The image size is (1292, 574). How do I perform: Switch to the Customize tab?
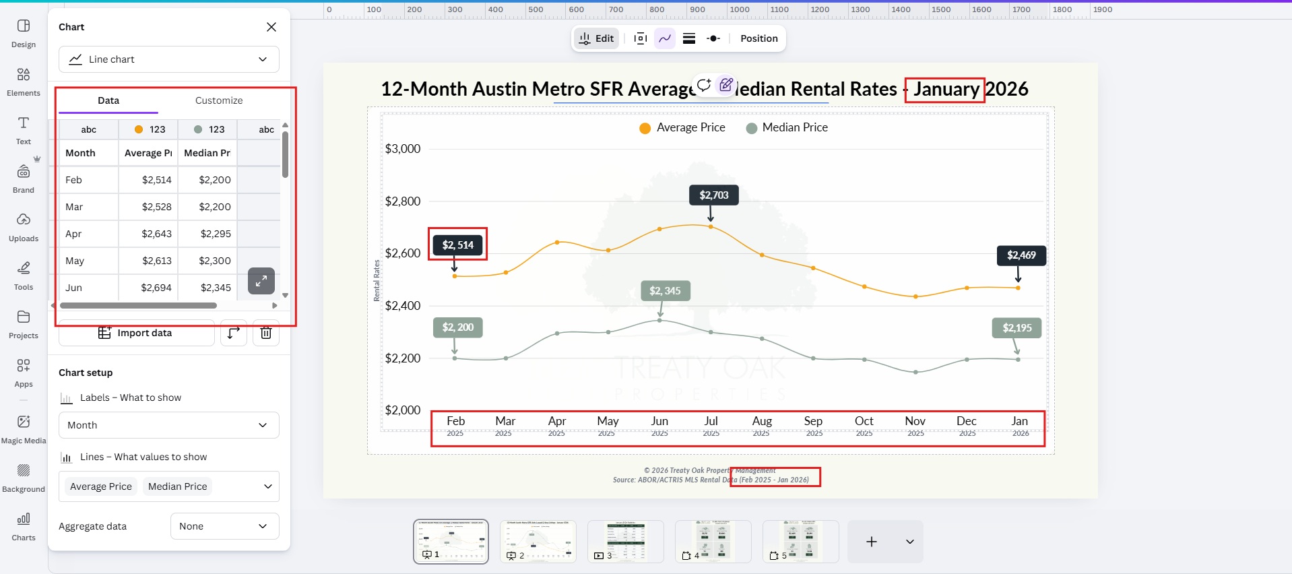(219, 100)
